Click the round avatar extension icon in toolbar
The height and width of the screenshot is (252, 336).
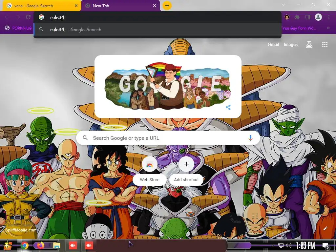pos(287,17)
